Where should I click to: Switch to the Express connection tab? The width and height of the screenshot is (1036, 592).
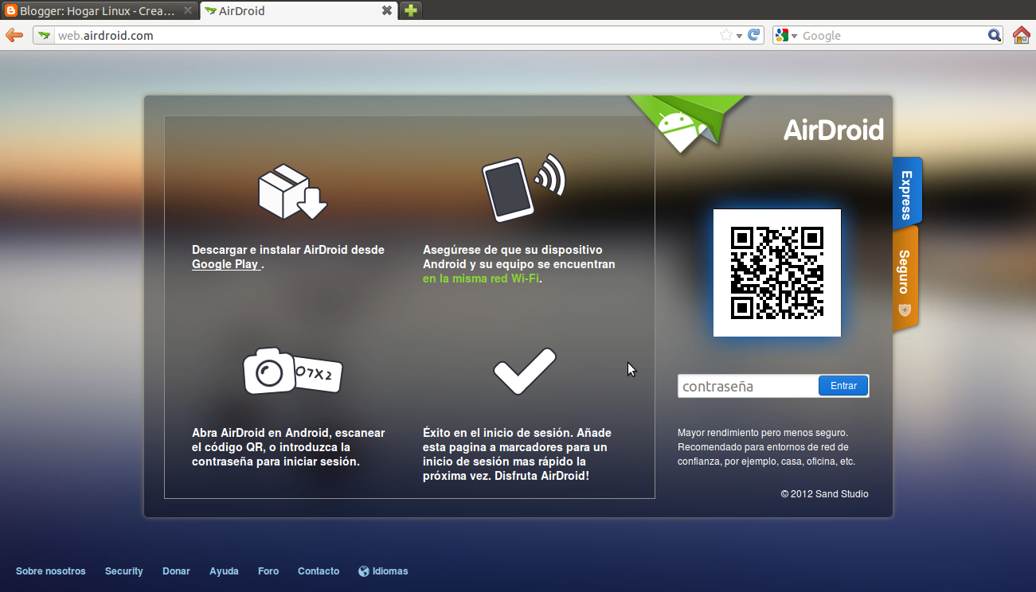[x=906, y=193]
